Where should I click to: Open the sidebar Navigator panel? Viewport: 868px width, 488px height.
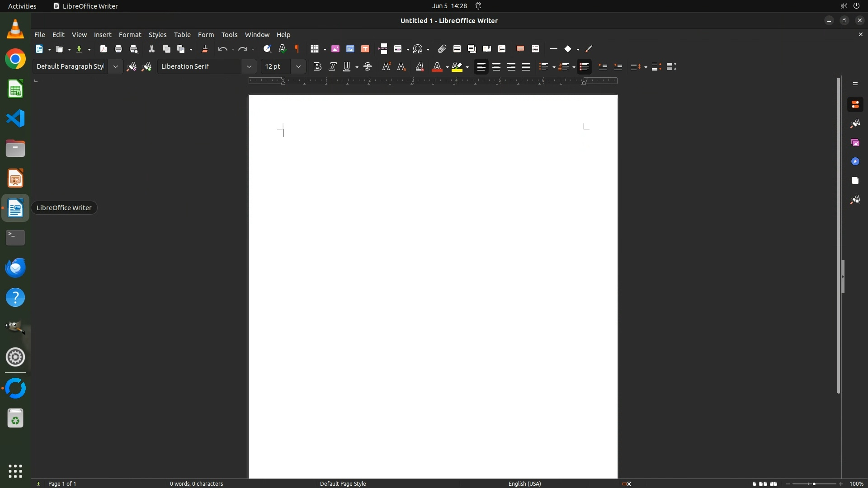click(855, 162)
